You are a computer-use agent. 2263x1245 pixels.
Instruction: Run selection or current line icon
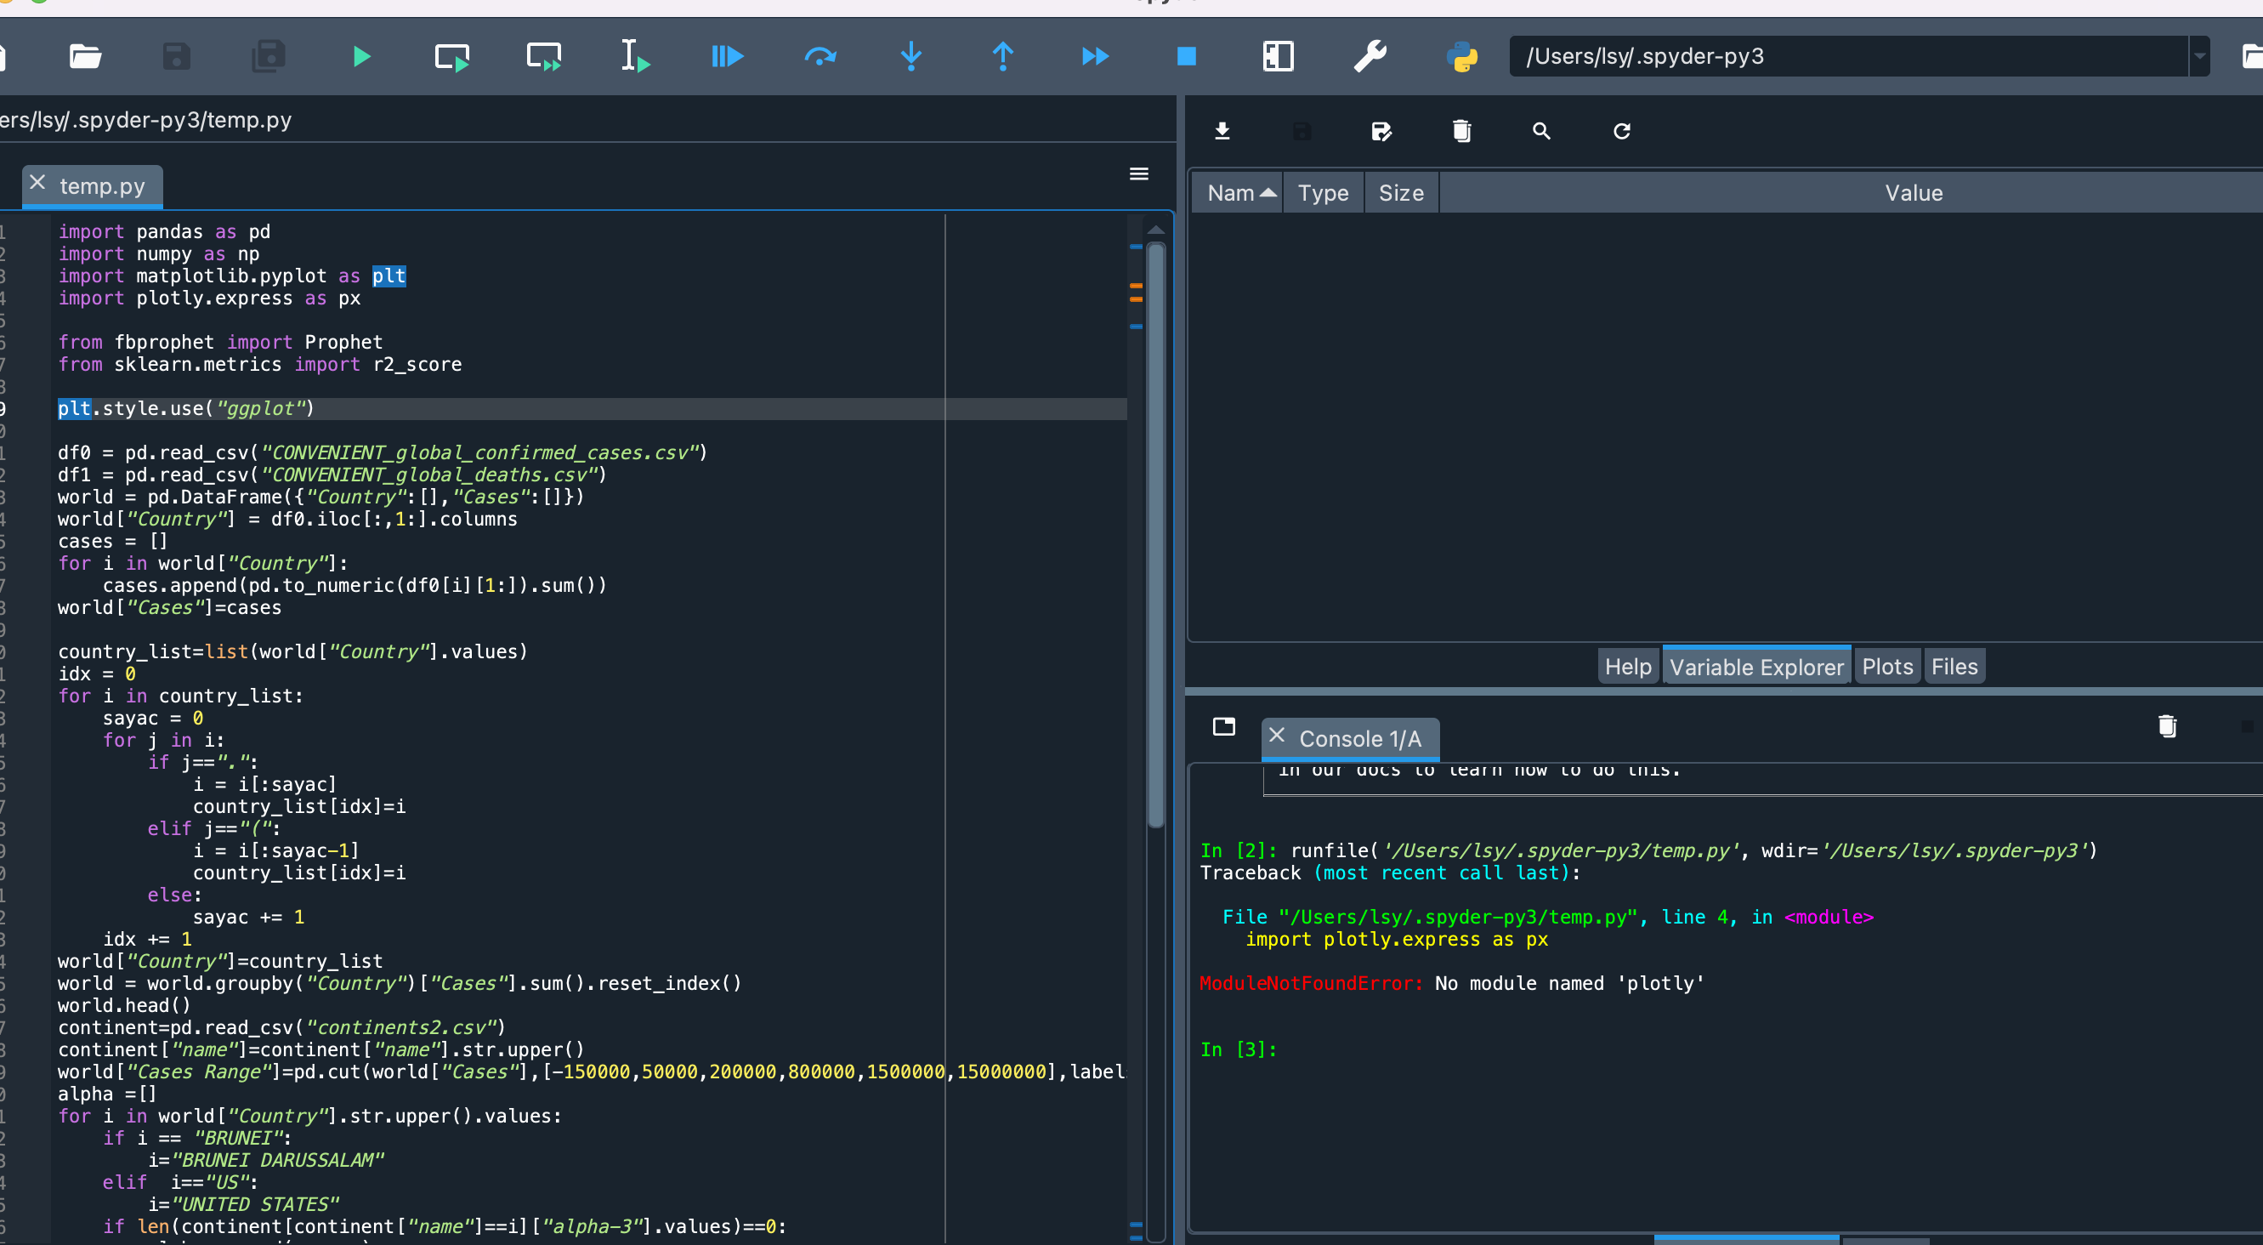coord(635,57)
